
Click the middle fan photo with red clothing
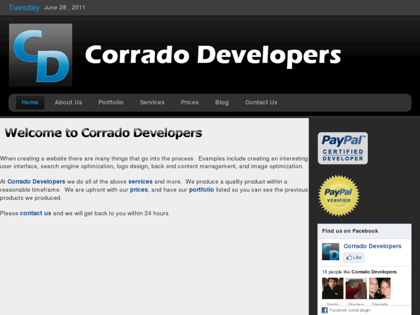tap(356, 288)
